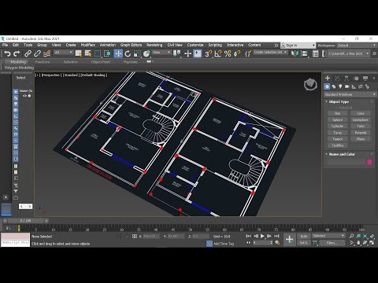Open the key Filters button

332,243
